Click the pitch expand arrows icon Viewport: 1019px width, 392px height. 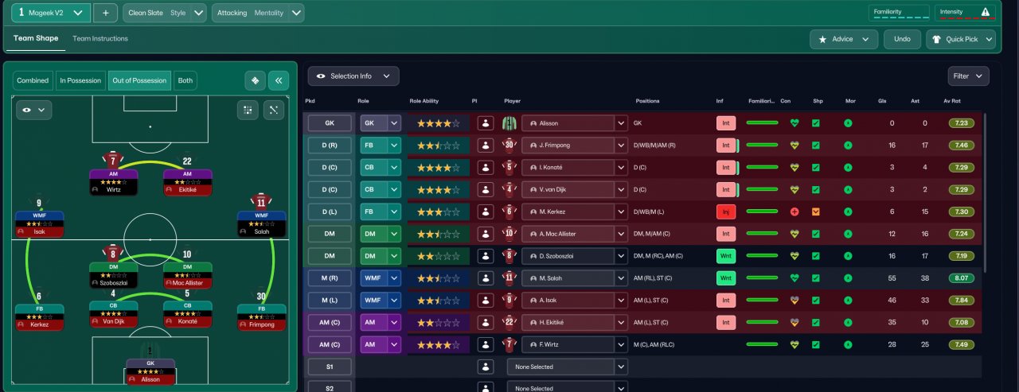point(273,110)
